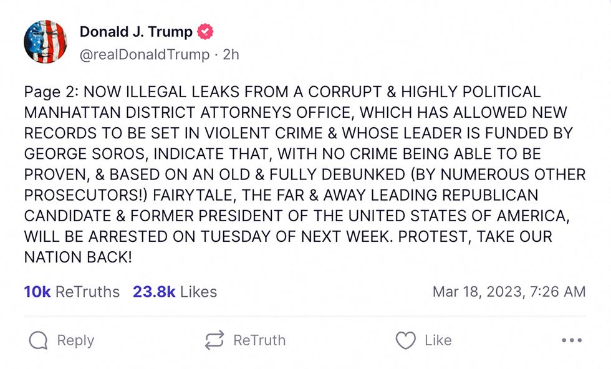611x369 pixels.
Task: Click the ReTruth icon to reshare the post
Action: pyautogui.click(x=213, y=340)
